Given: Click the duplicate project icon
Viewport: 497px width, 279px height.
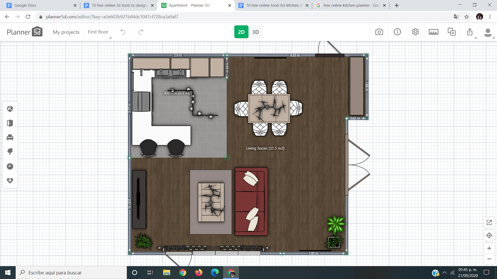Looking at the screenshot, I should pos(451,32).
